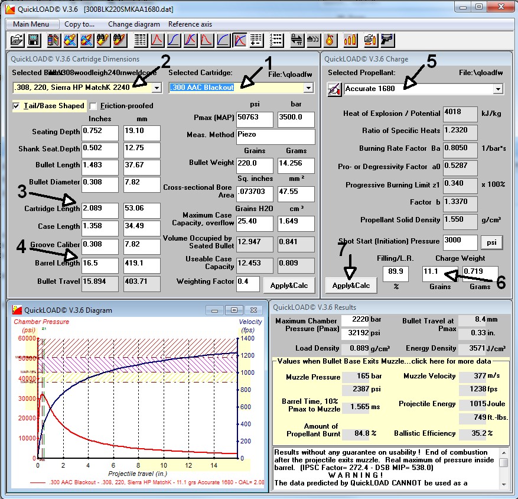The image size is (518, 499).
Task: Open the Reference axis menu
Action: point(190,24)
